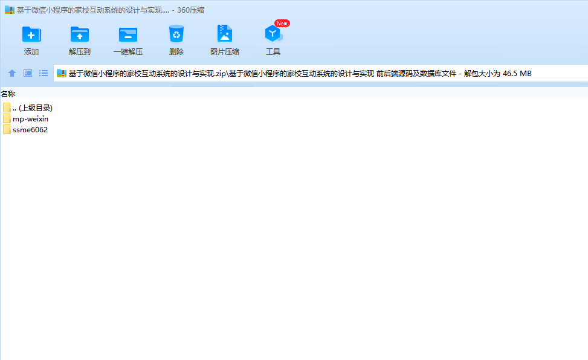
Task: Click the 360压缩 app icon in title bar
Action: (x=10, y=10)
